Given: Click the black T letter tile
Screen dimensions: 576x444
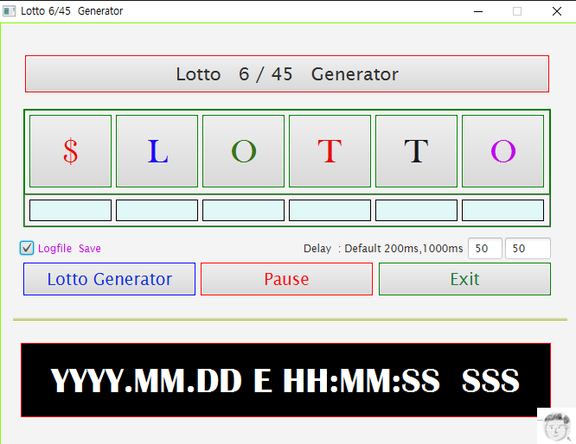Looking at the screenshot, I should tap(416, 151).
